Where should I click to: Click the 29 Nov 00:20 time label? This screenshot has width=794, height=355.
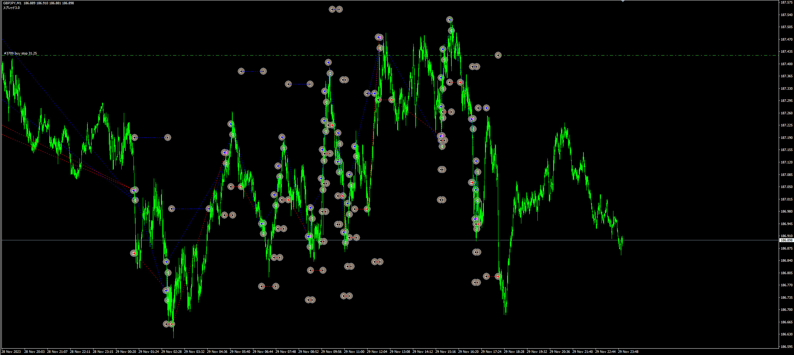(x=126, y=352)
